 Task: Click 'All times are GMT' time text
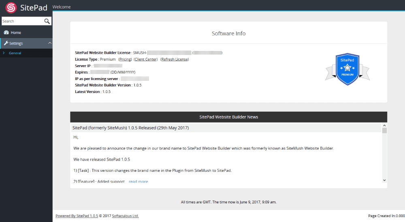(228, 202)
